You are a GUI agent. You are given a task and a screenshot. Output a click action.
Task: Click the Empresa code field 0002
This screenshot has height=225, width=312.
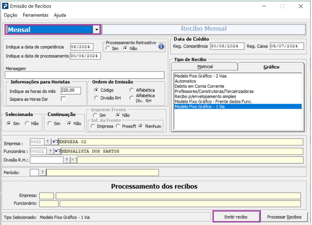point(37,142)
